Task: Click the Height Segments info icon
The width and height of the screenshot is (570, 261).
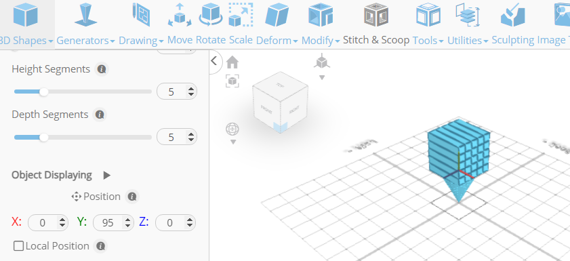Action: pyautogui.click(x=102, y=69)
